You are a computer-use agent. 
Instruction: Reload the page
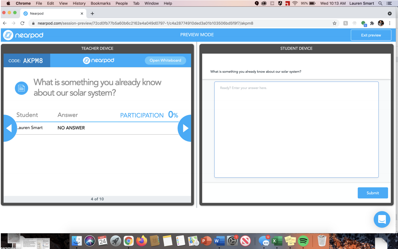tap(22, 23)
